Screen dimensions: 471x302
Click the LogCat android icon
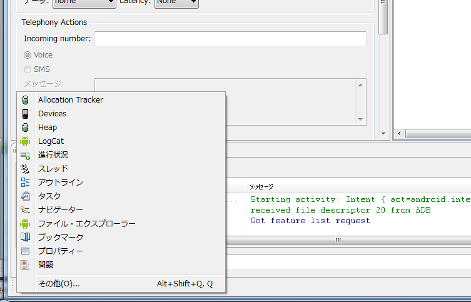pos(25,141)
